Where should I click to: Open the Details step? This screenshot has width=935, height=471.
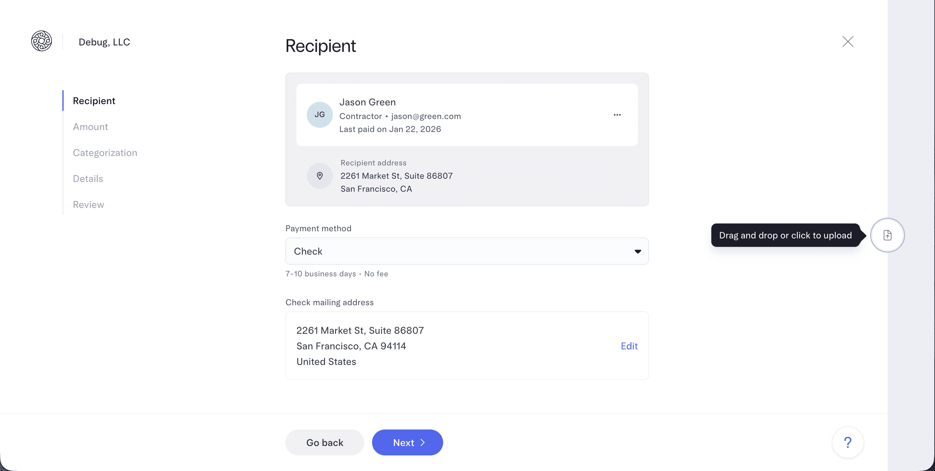coord(88,179)
